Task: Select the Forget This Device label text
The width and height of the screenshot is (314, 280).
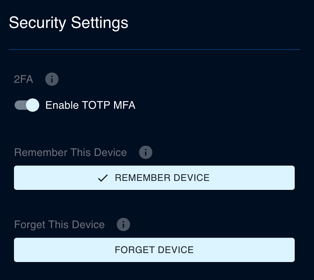Action: (x=60, y=225)
